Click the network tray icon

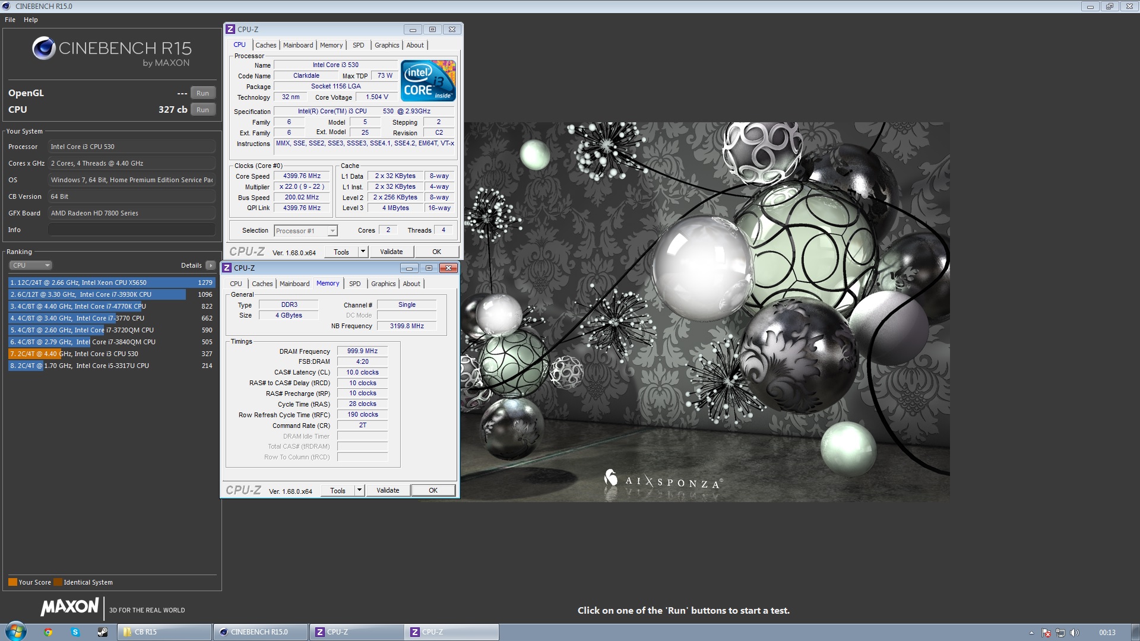click(x=1060, y=633)
